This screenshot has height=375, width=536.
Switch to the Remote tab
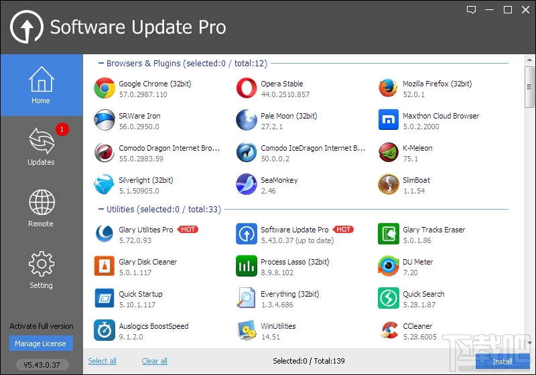coord(42,208)
